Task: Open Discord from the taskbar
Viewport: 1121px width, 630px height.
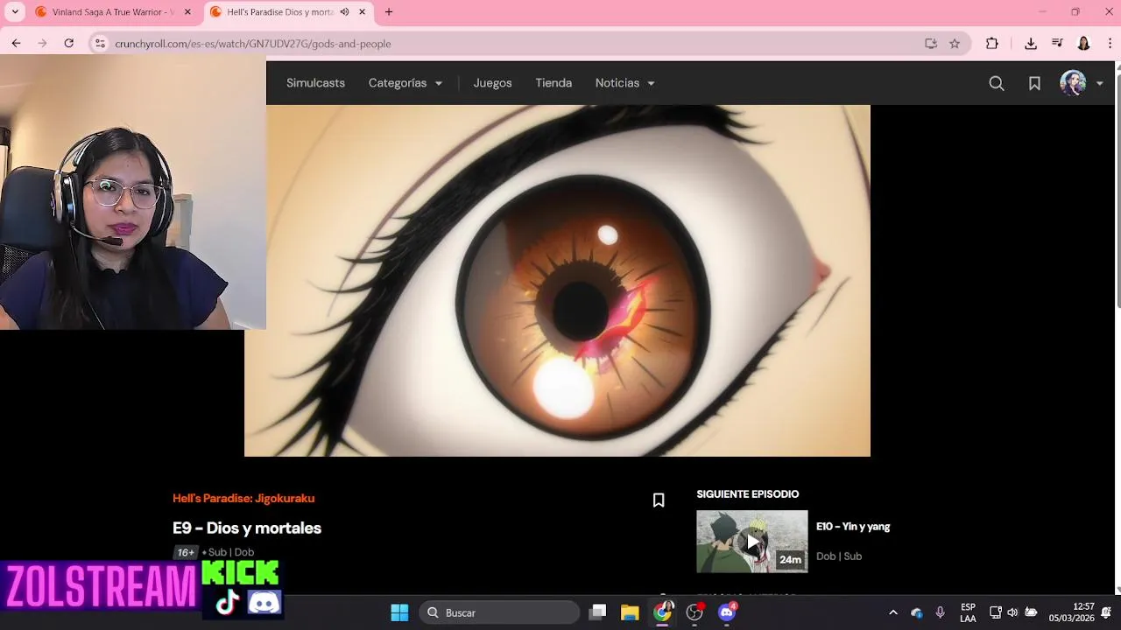Action: pos(727,612)
